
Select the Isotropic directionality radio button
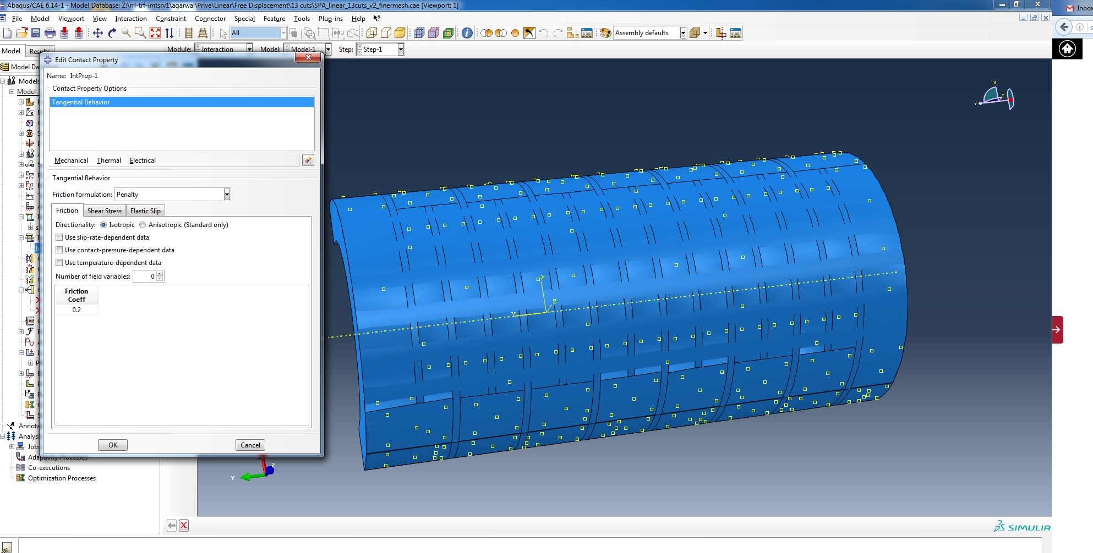click(x=103, y=225)
